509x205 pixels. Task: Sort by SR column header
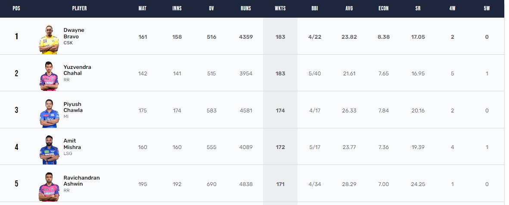click(x=418, y=9)
